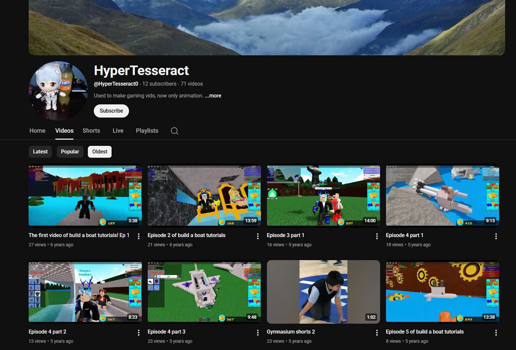Click the HyperTesseract channel avatar

(58, 91)
